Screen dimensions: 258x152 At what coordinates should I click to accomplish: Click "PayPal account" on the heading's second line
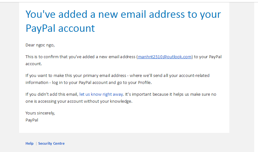tap(60, 28)
